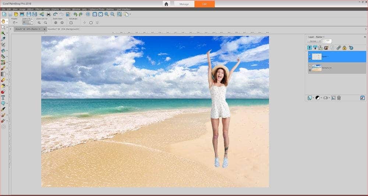Hide the Raster 1 layer visibility
Image resolution: width=368 pixels, height=196 pixels.
[x=310, y=55]
